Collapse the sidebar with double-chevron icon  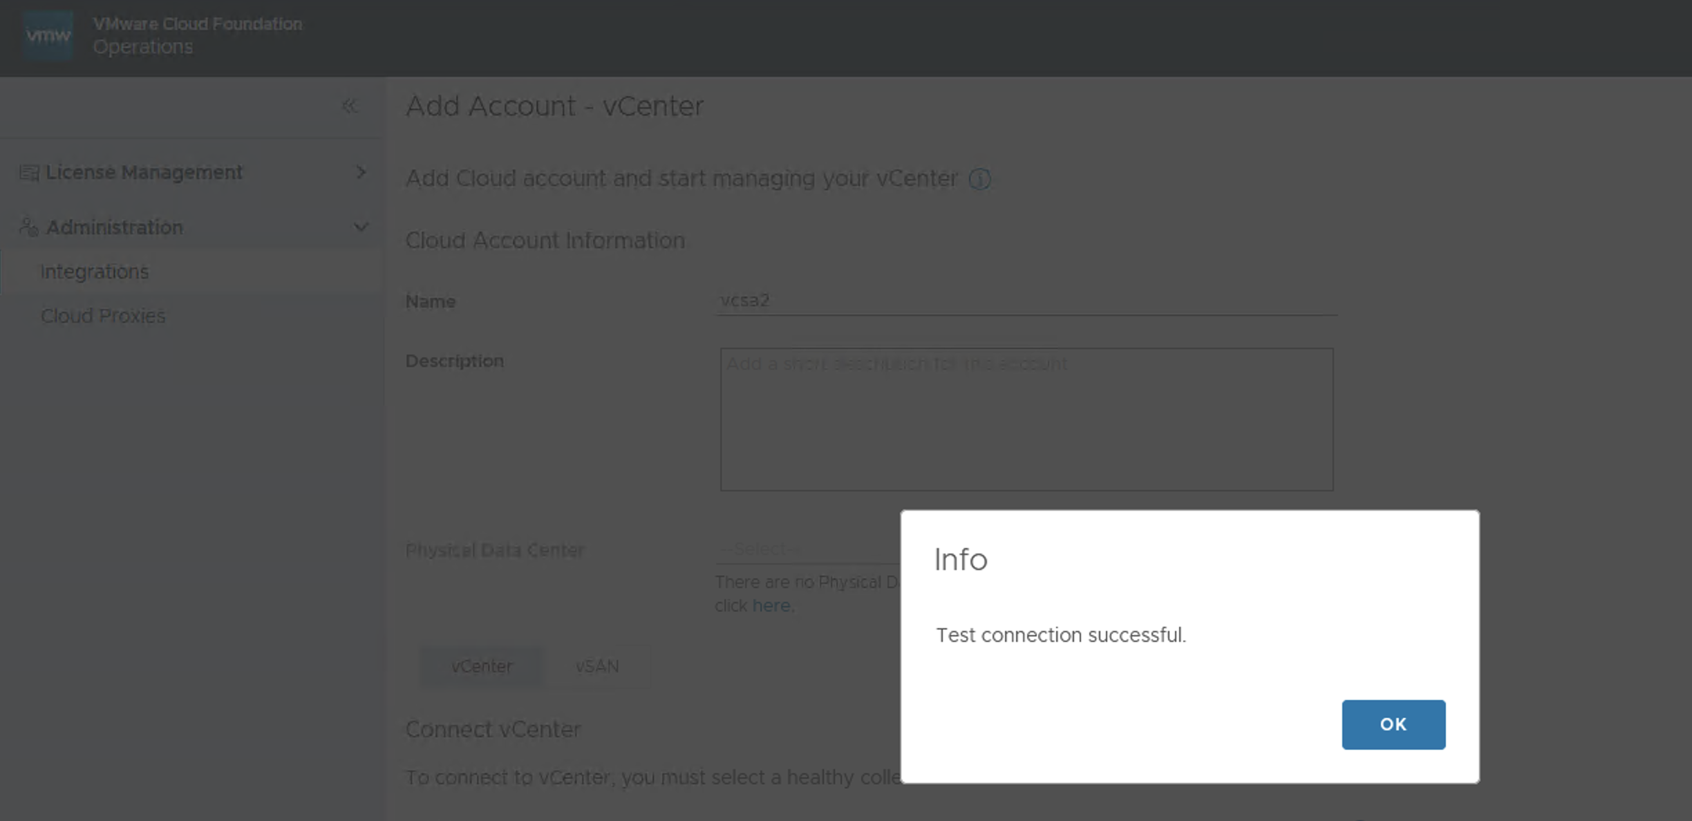click(349, 106)
